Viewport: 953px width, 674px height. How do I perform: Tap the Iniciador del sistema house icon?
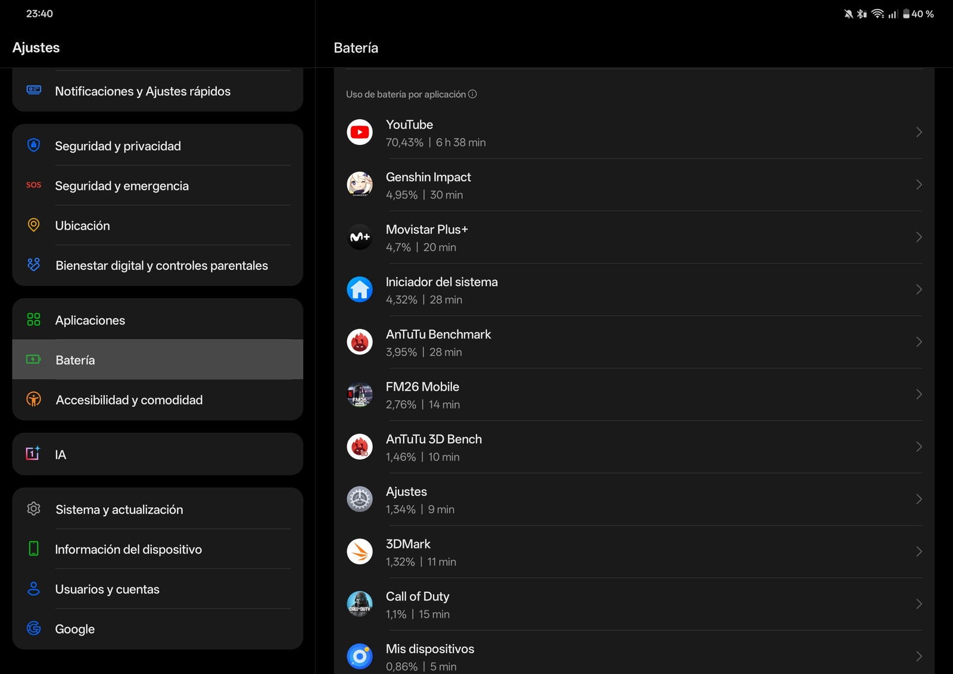360,290
